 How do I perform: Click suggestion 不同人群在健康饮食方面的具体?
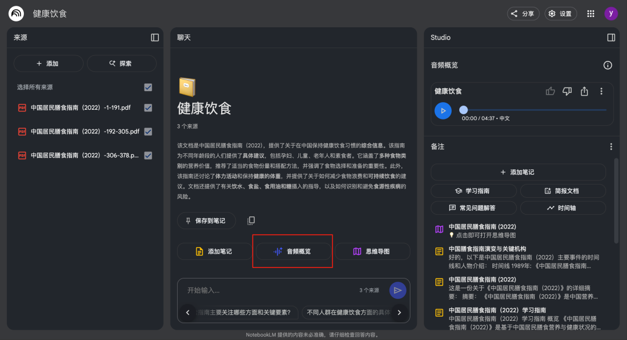(347, 312)
